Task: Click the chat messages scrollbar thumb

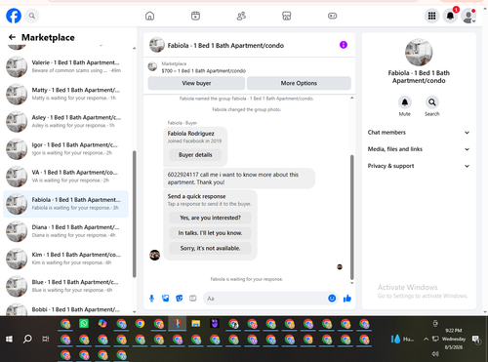Action: tap(351, 218)
